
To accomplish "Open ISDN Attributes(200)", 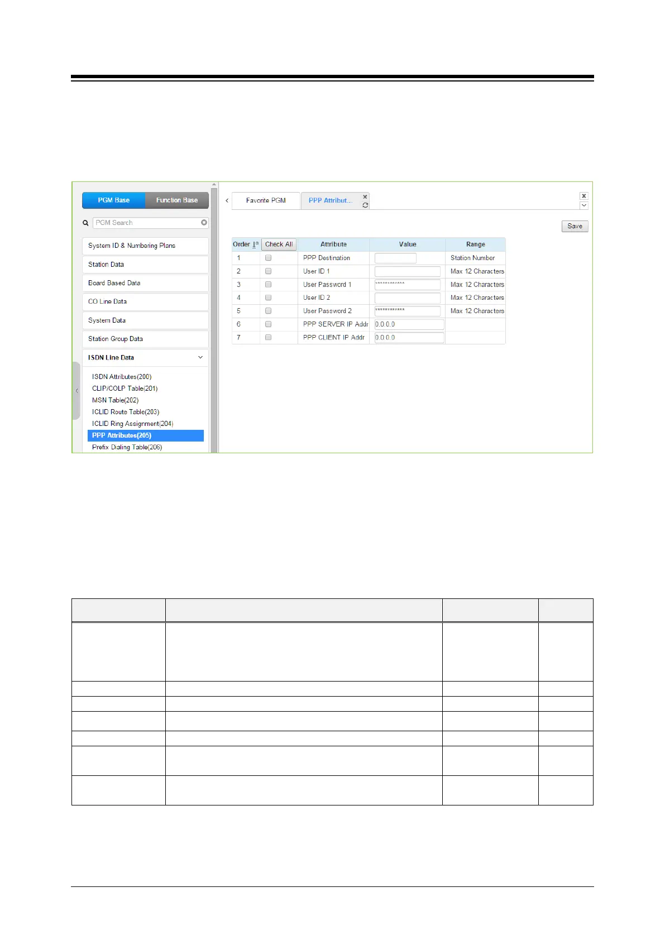I will [122, 377].
